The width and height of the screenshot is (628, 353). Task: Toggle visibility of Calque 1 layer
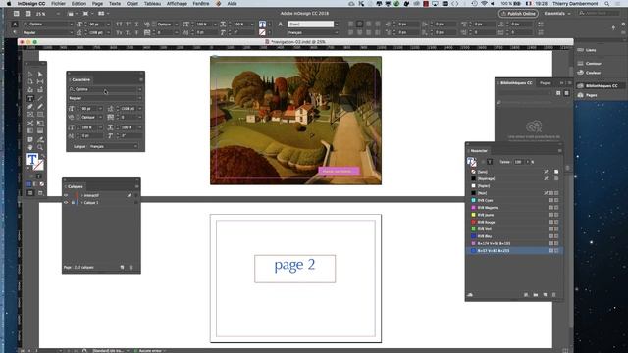pyautogui.click(x=66, y=203)
